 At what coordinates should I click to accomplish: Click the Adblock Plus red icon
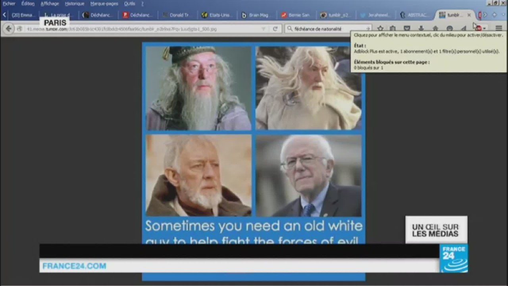[x=479, y=28]
